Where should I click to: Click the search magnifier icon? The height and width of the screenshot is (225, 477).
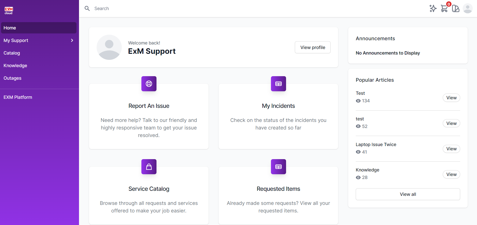coord(87,9)
